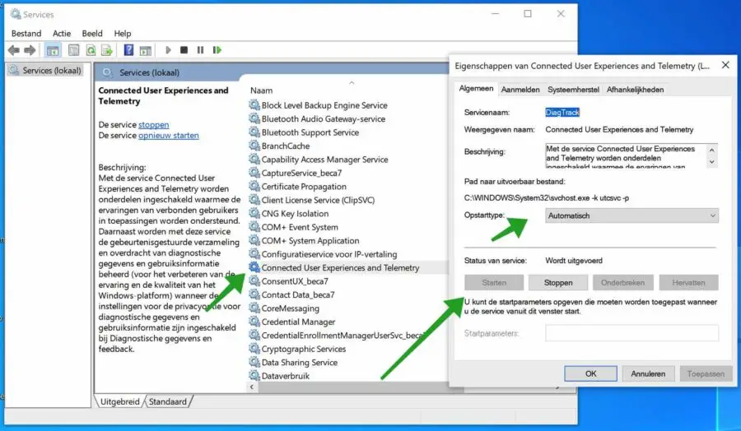Click the DiagTrack service name field
The height and width of the screenshot is (431, 741).
(562, 113)
